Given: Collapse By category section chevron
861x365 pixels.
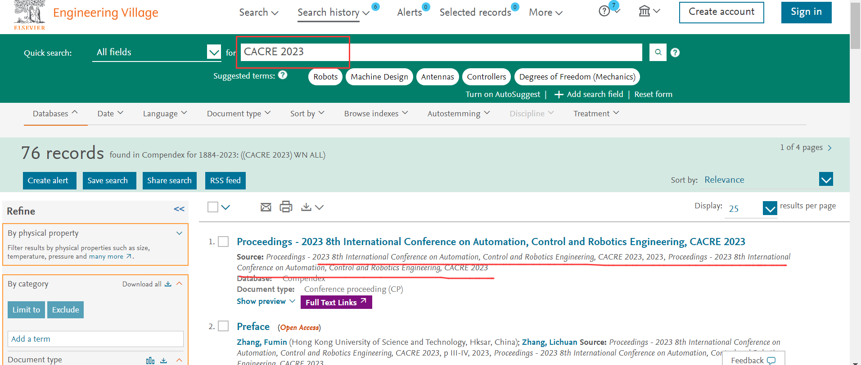Looking at the screenshot, I should (x=179, y=283).
